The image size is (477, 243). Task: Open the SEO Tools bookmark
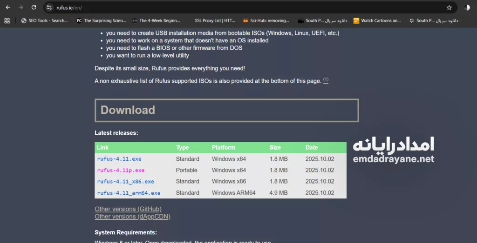pos(44,20)
